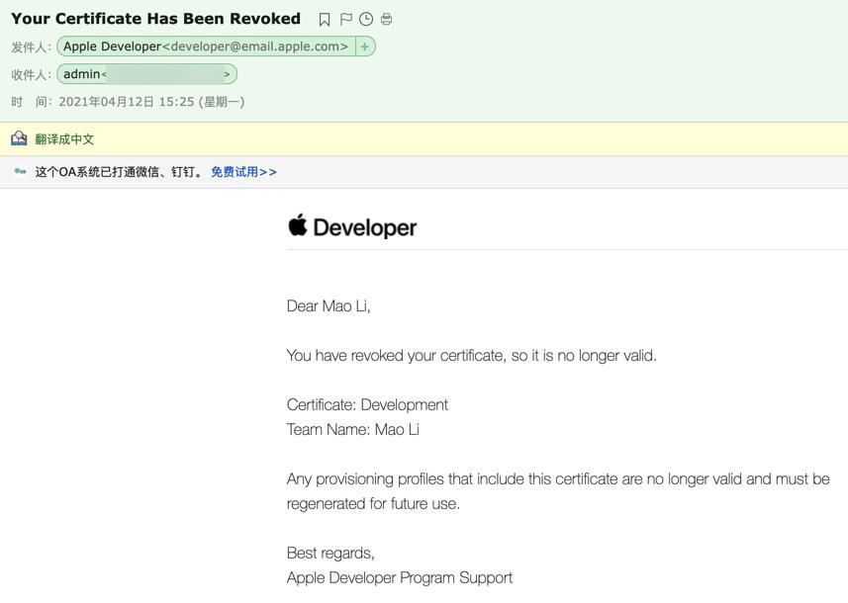
Task: Click the 'Developer' heading text
Action: point(365,227)
